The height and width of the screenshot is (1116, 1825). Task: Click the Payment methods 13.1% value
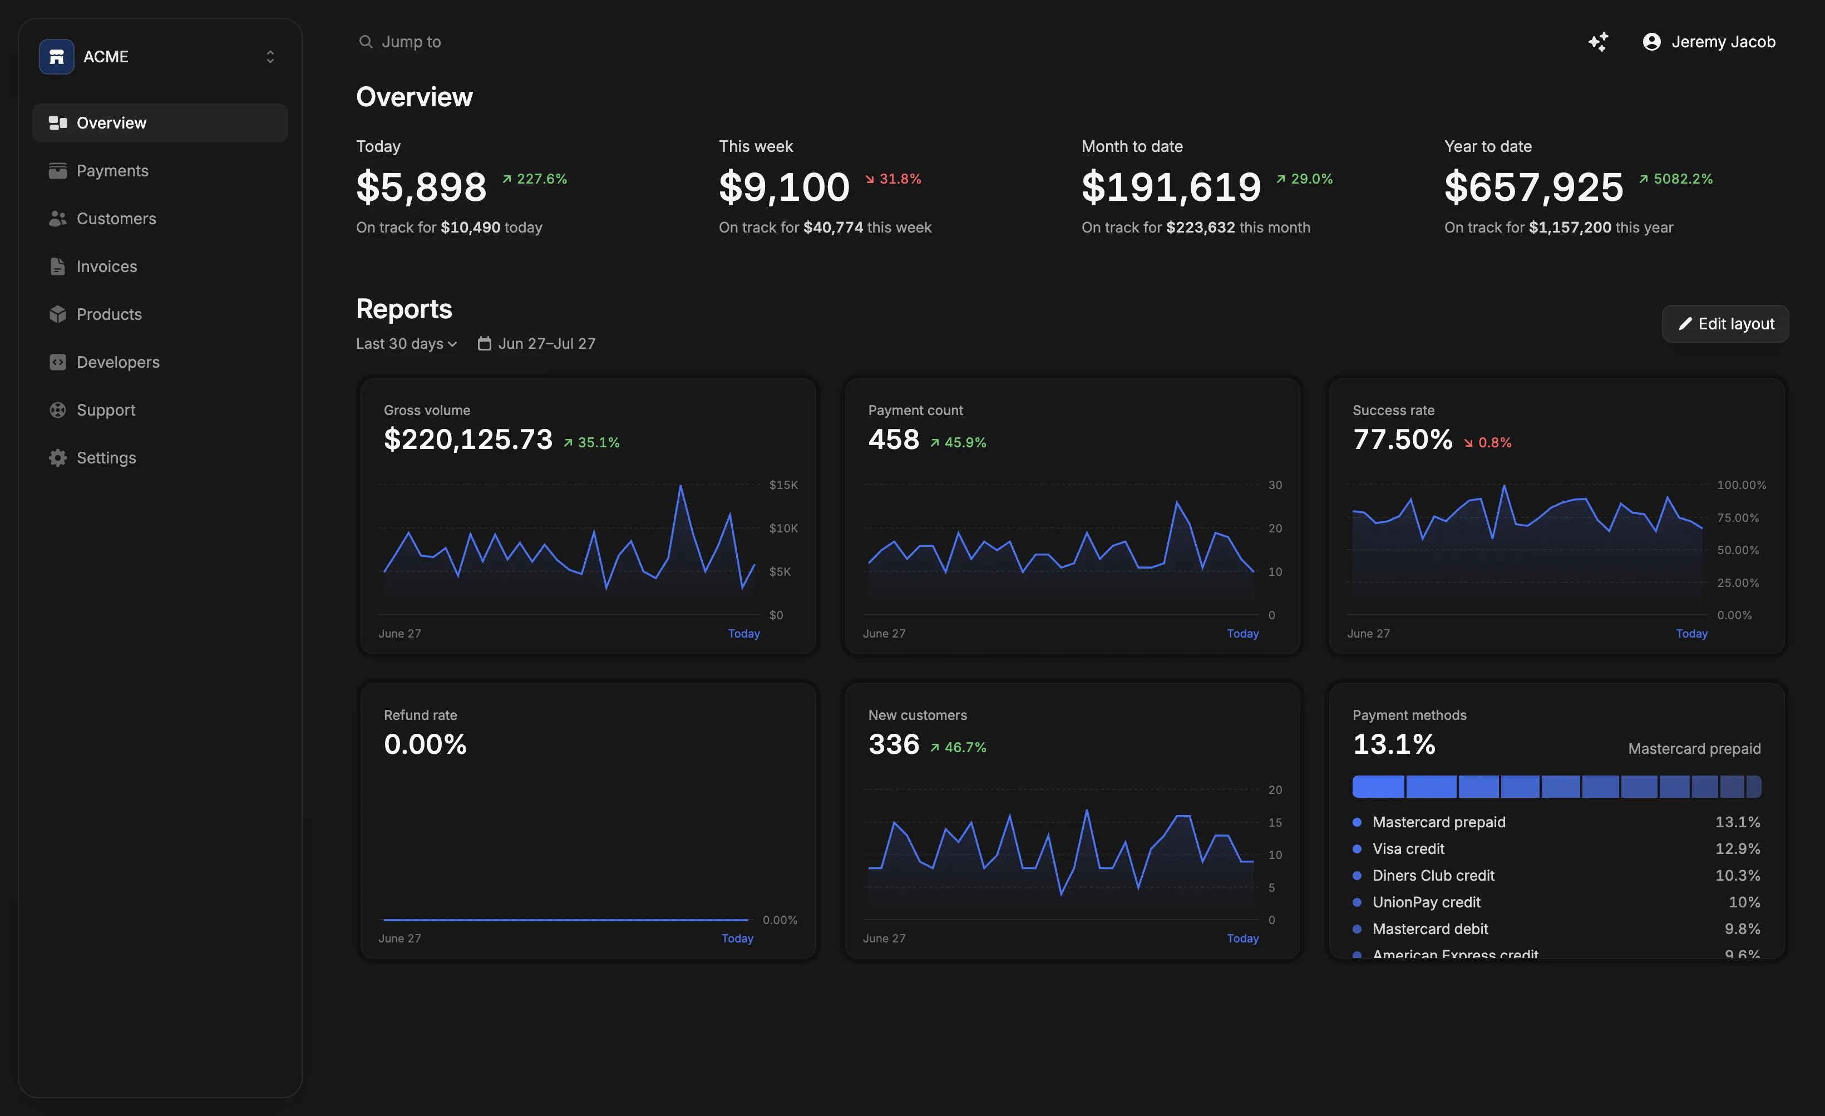click(1394, 744)
